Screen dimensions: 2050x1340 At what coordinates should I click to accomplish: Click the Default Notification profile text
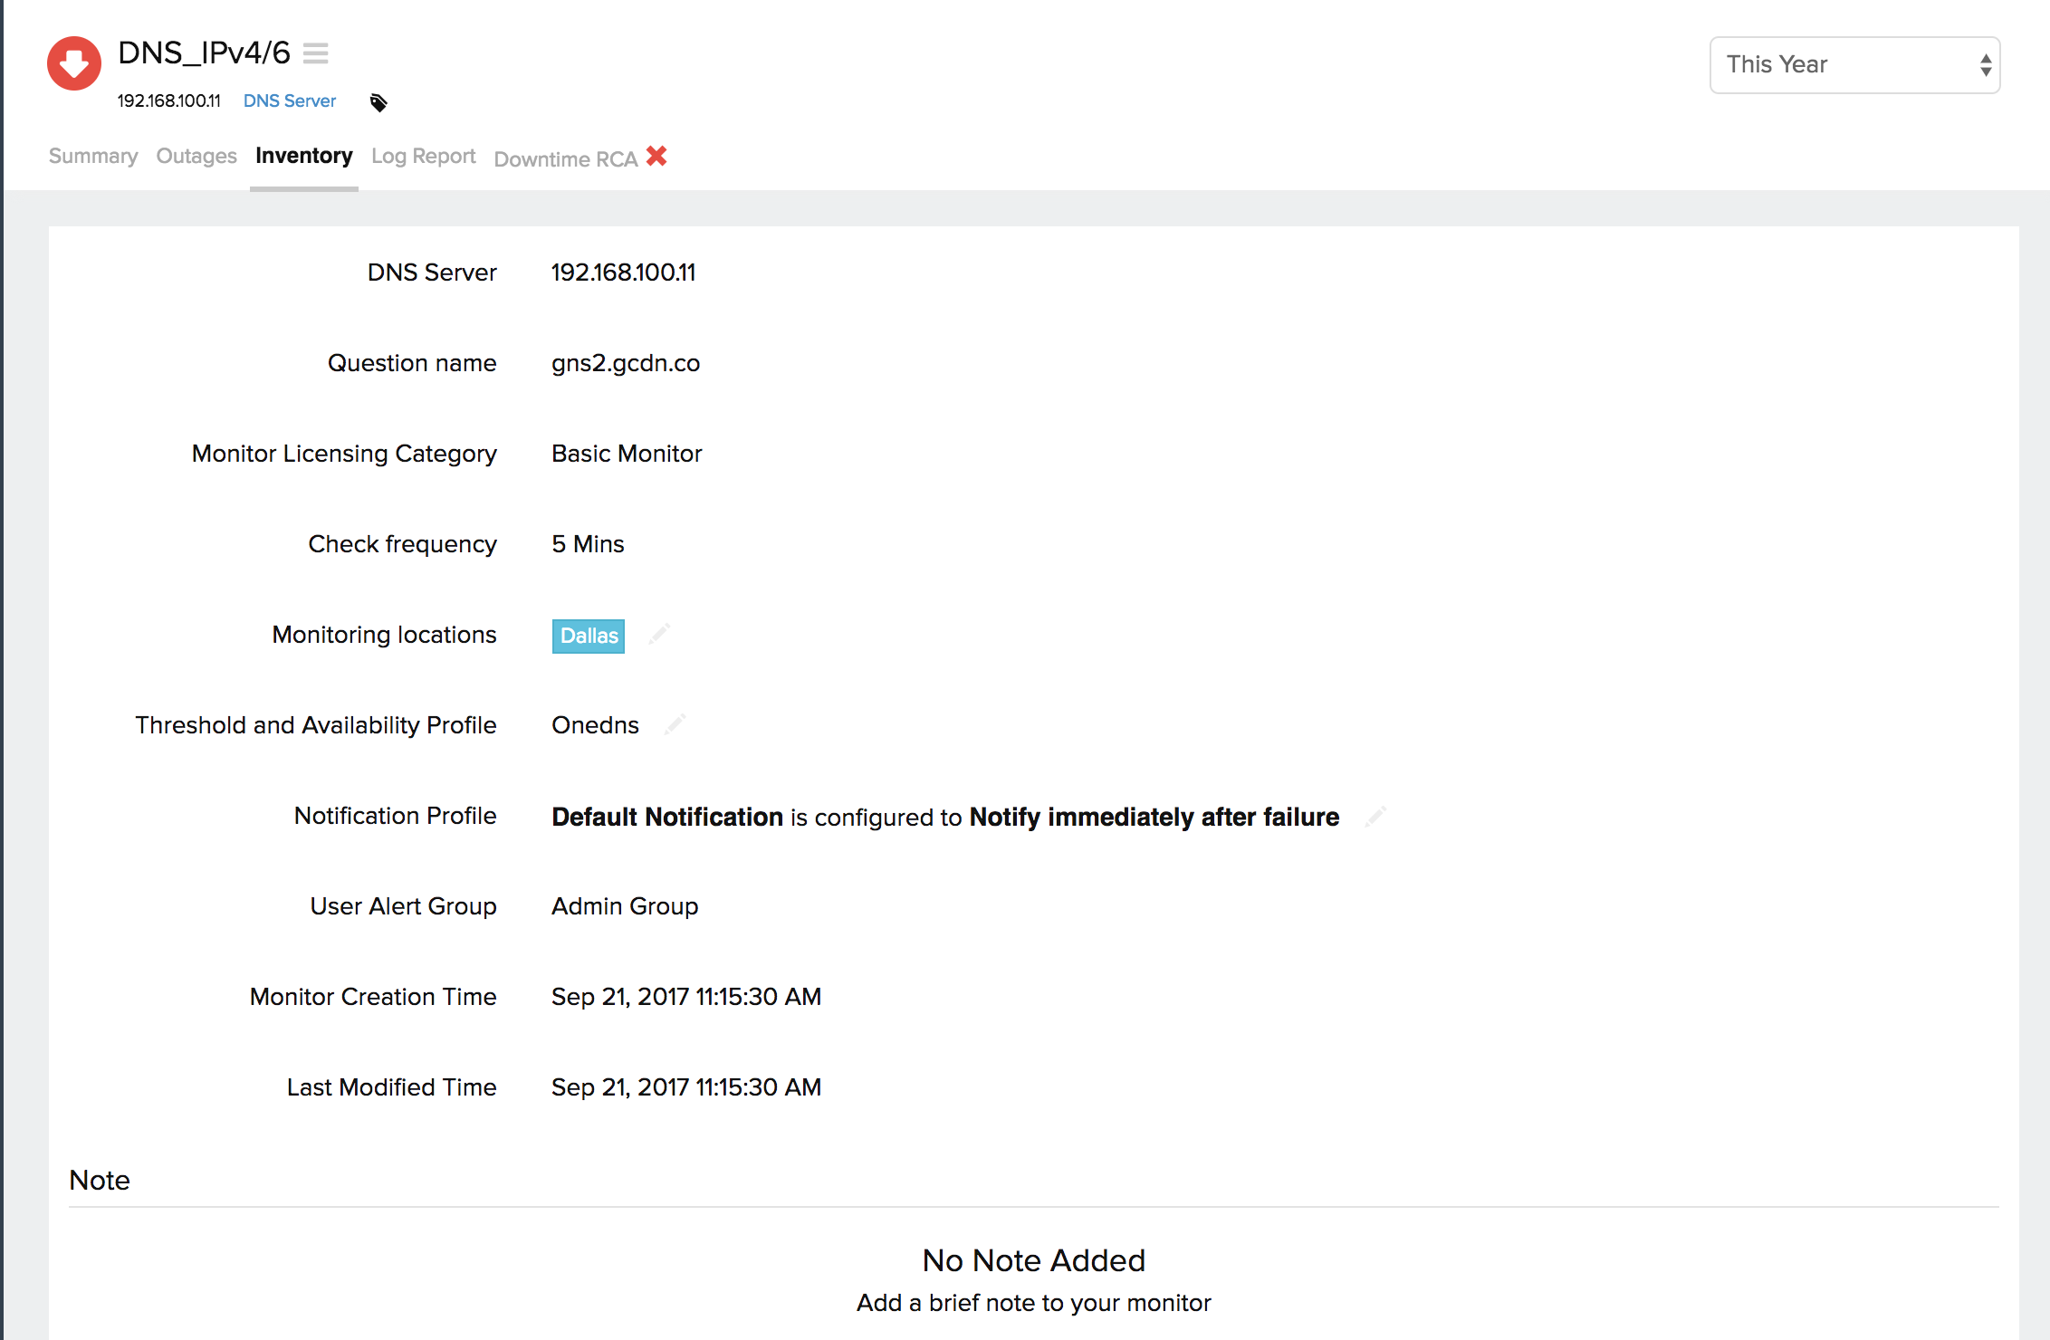click(667, 817)
